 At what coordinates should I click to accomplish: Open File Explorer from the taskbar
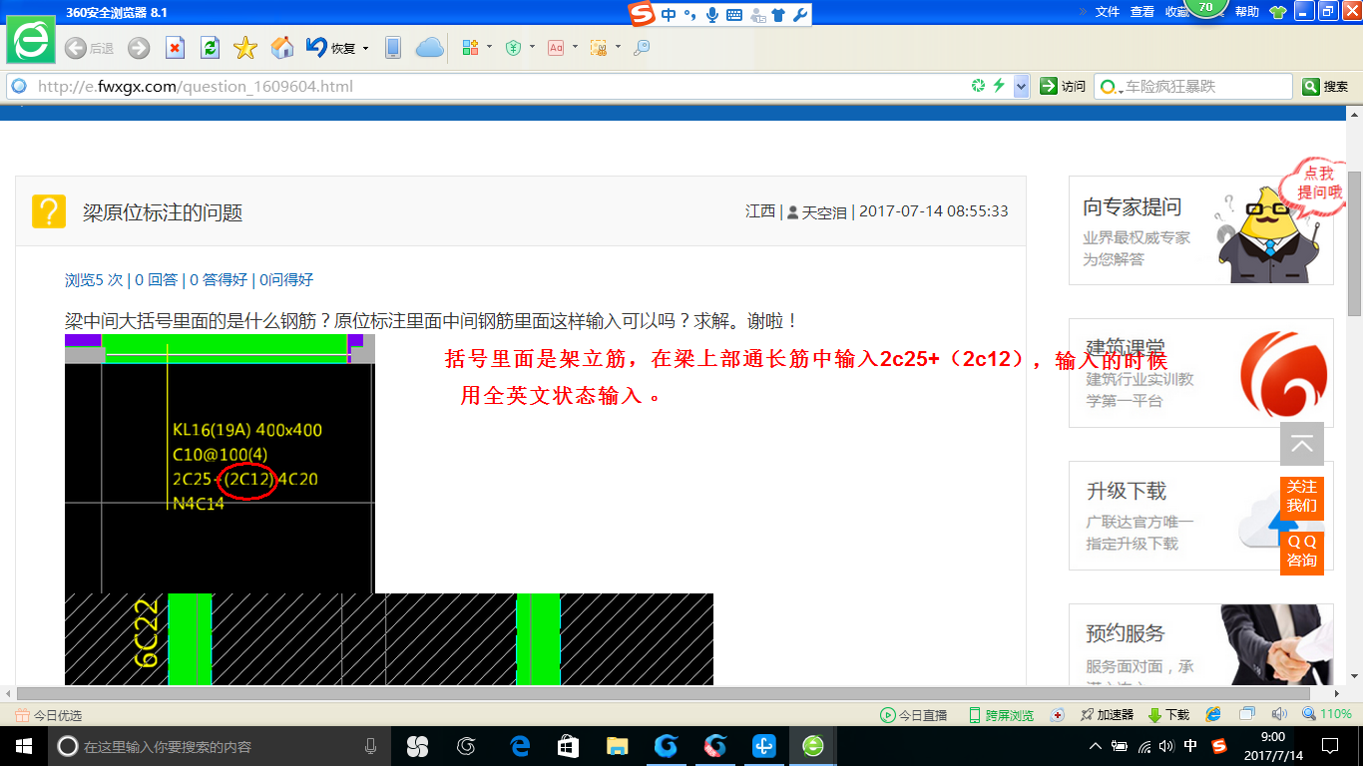click(x=617, y=746)
